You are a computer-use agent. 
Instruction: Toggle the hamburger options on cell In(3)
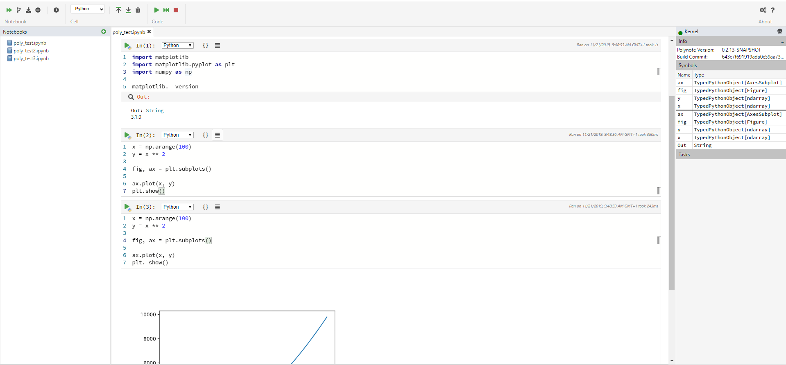click(x=217, y=207)
